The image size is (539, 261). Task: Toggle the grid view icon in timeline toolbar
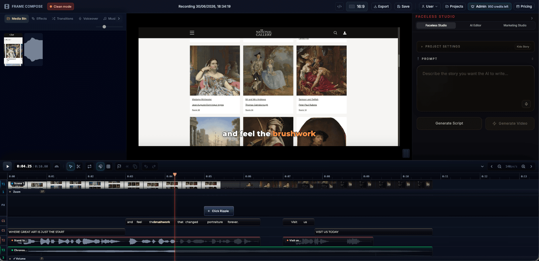108,166
